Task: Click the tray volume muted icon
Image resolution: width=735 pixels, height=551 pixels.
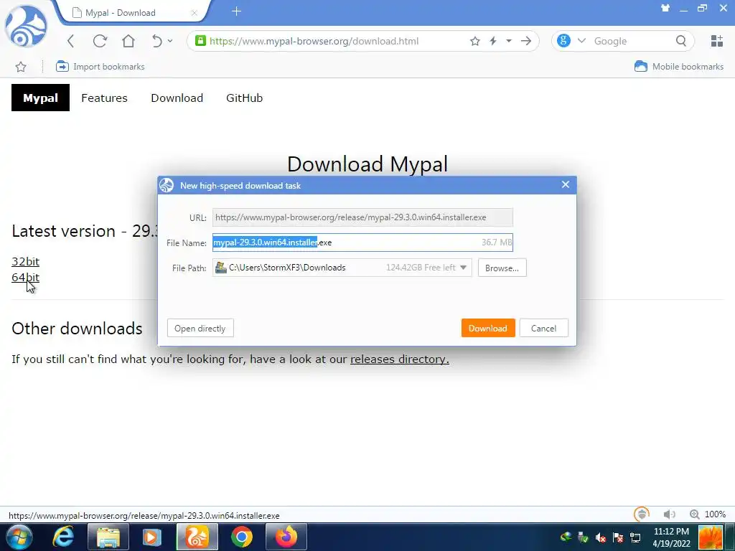Action: coord(601,537)
